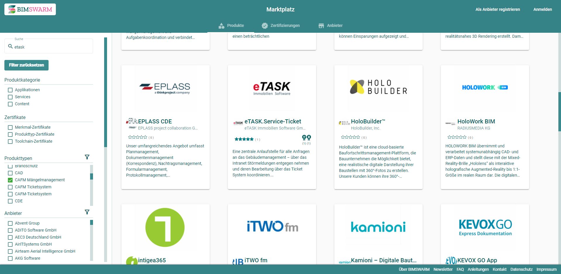
Task: Open the Impressum footer link
Action: tap(546, 269)
